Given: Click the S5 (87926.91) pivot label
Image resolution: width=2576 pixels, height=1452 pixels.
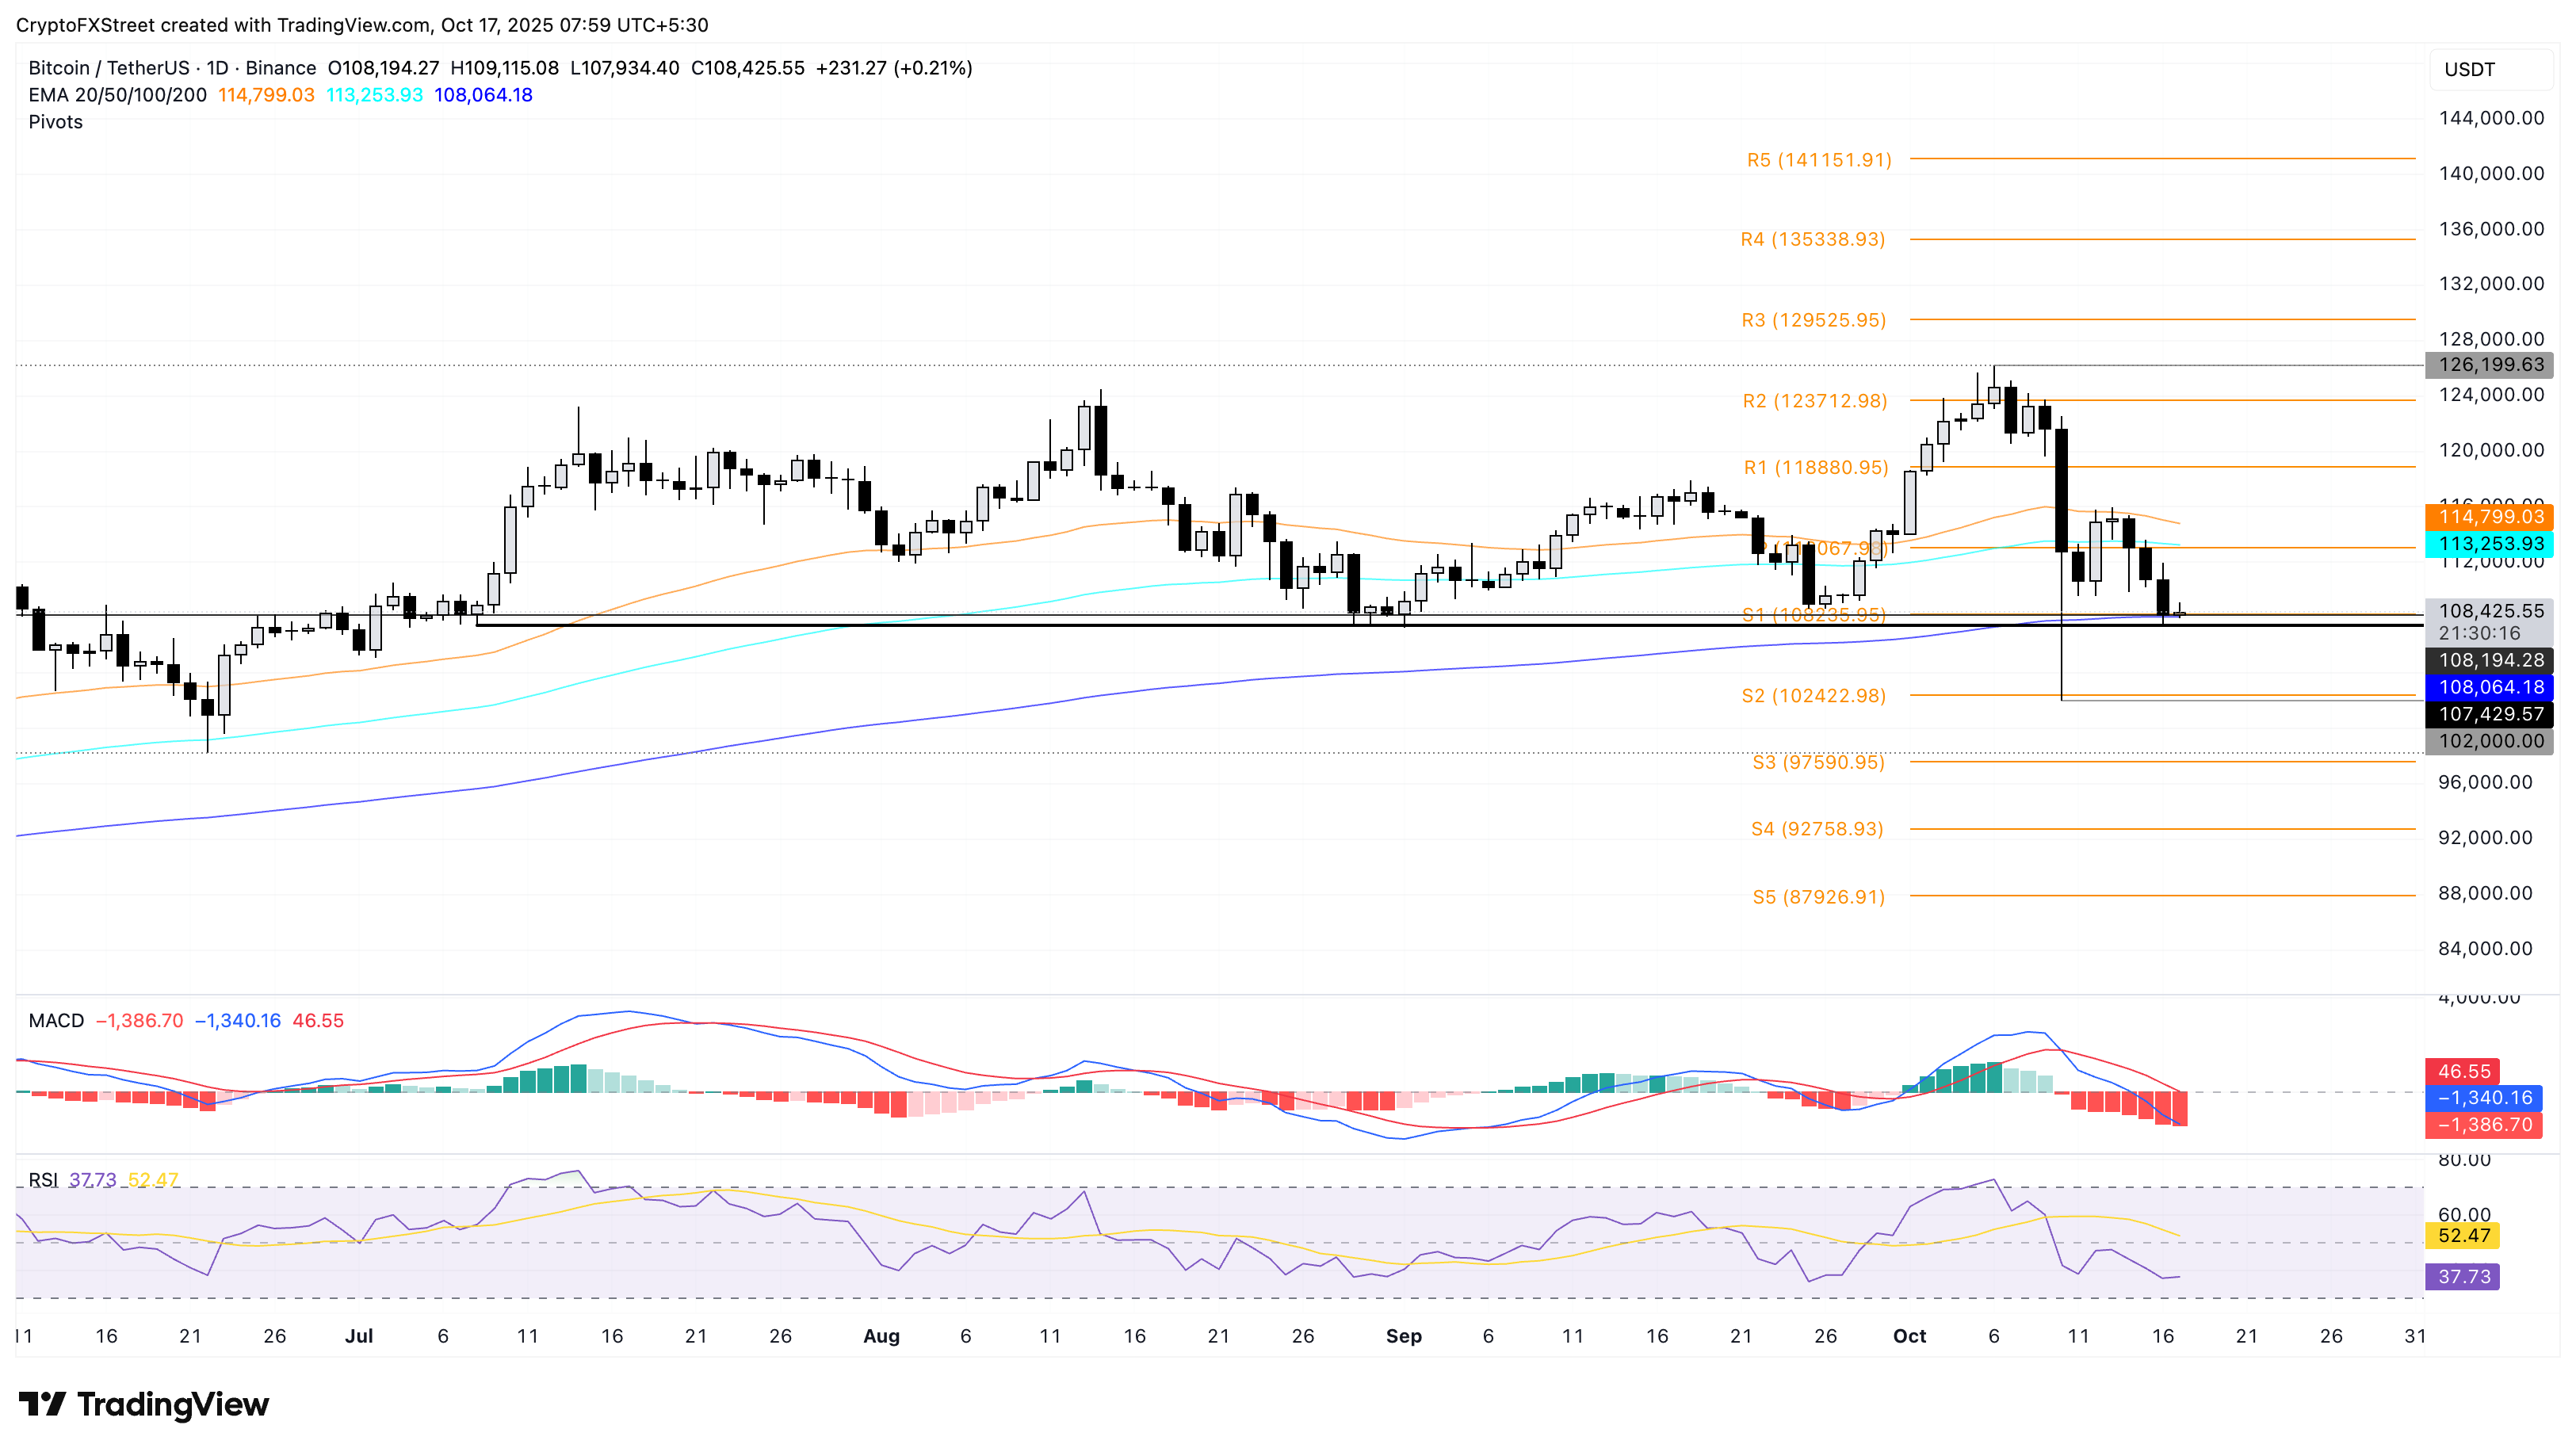Looking at the screenshot, I should tap(1818, 897).
